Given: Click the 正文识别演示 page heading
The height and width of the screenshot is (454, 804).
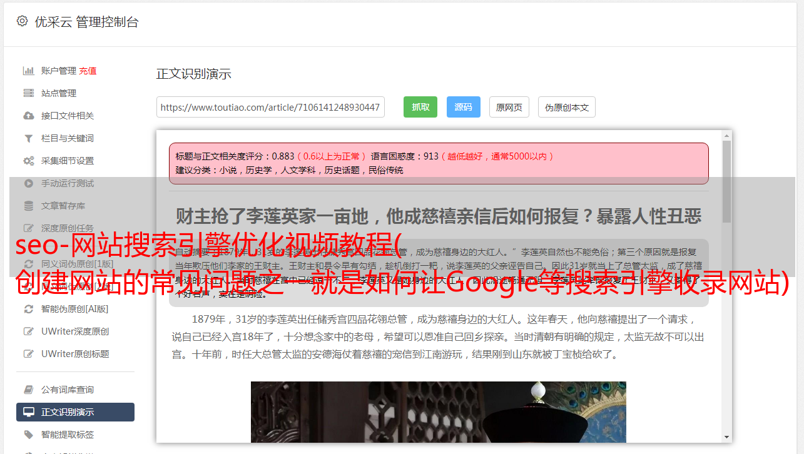Looking at the screenshot, I should tap(194, 74).
